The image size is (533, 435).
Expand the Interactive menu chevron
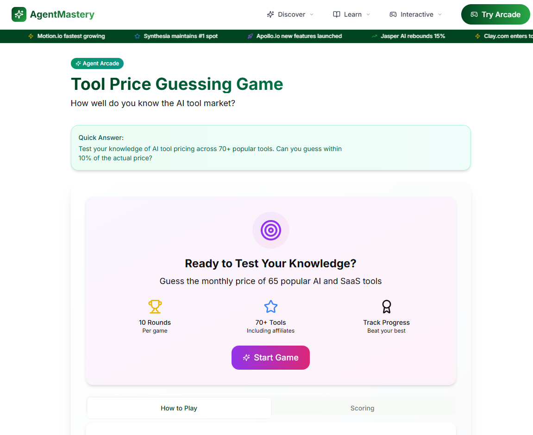tap(440, 14)
